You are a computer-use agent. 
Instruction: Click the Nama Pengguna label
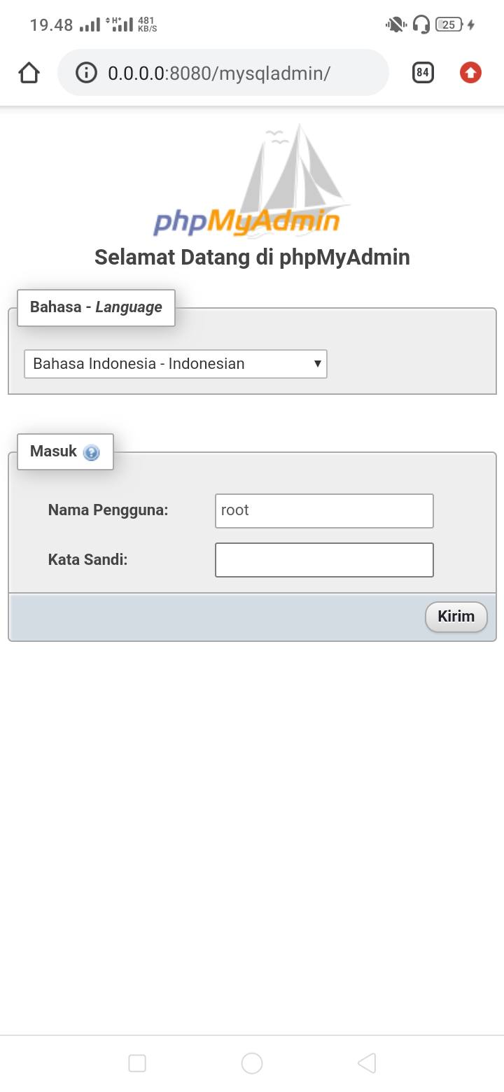point(108,510)
